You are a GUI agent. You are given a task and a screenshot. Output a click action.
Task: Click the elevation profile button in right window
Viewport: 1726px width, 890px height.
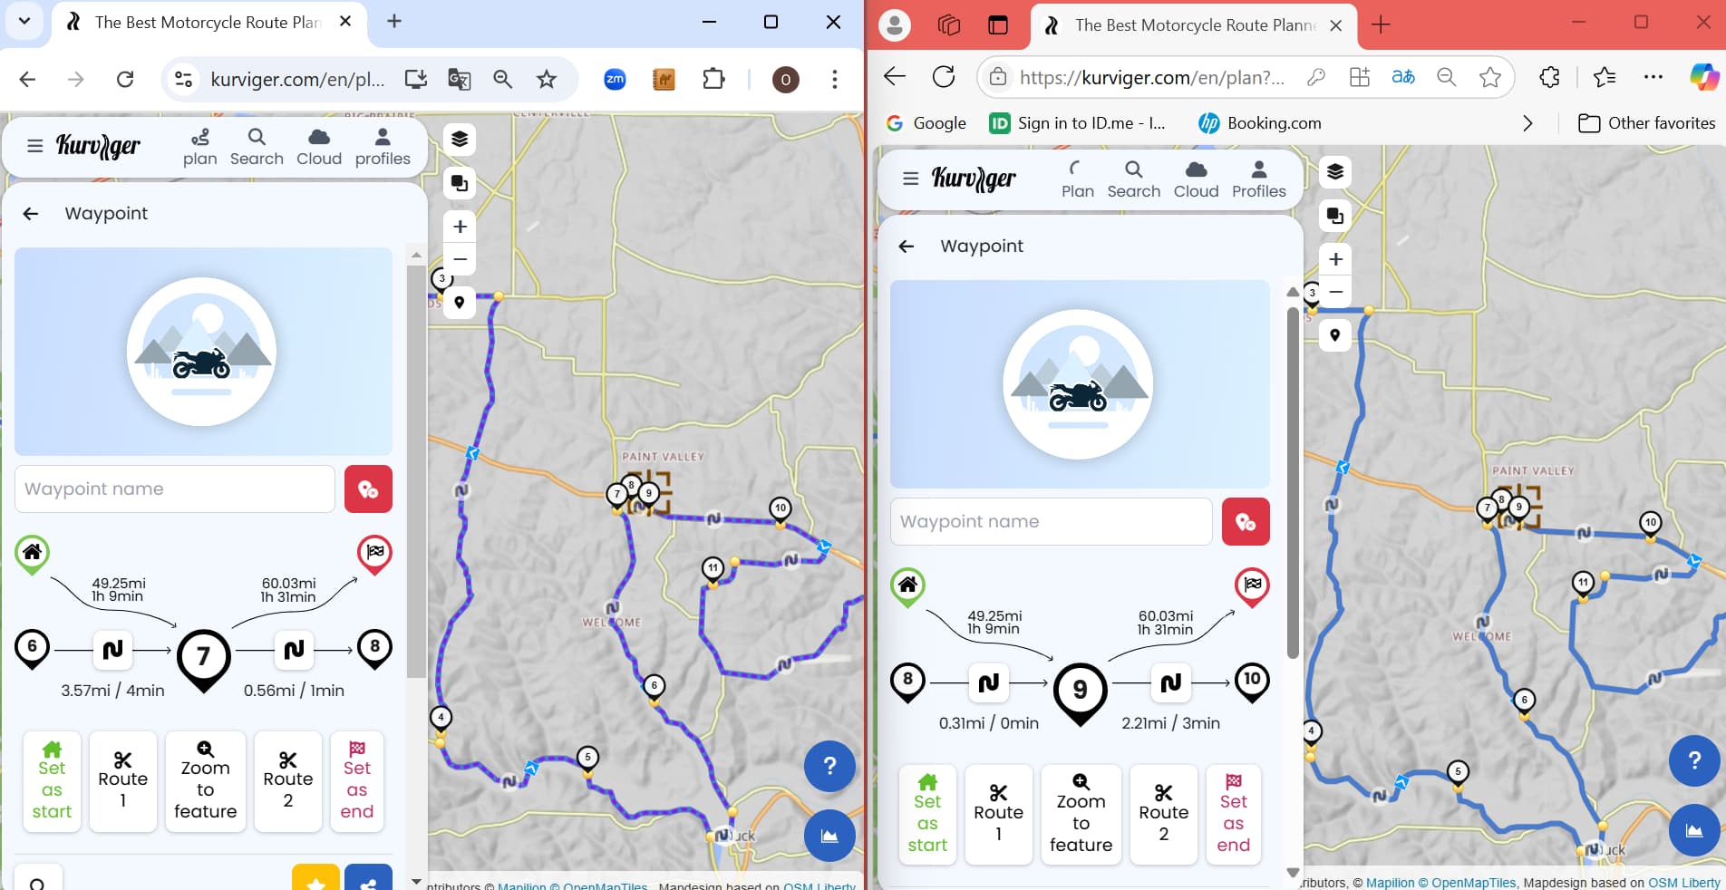(1693, 831)
